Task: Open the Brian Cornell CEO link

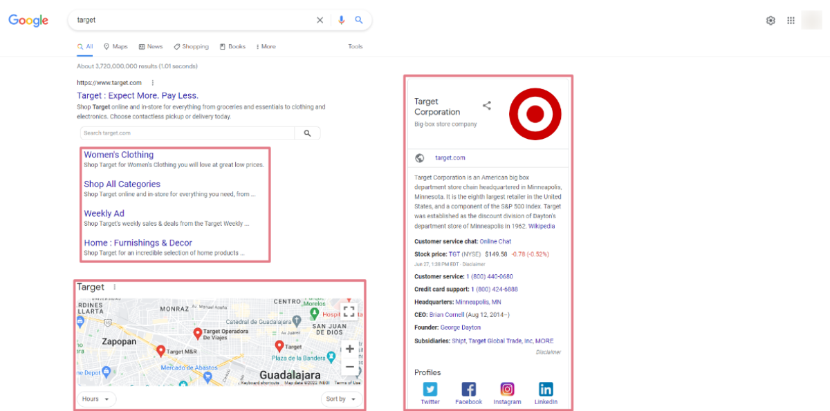Action: [x=447, y=315]
